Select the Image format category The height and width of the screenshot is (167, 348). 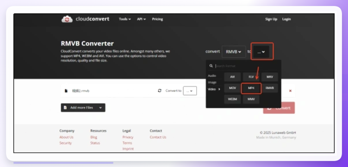[212, 82]
